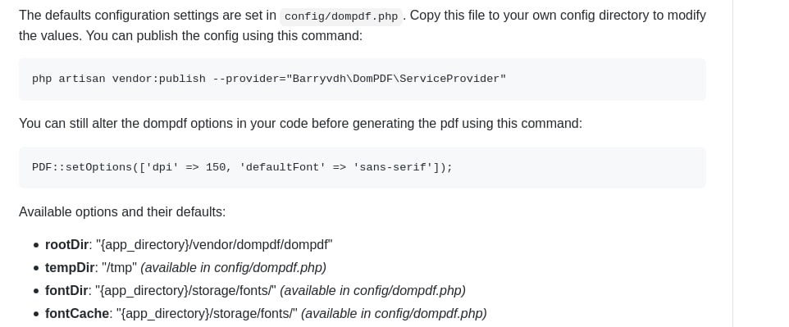
Task: Click the bold tempDir option name
Action: point(70,268)
